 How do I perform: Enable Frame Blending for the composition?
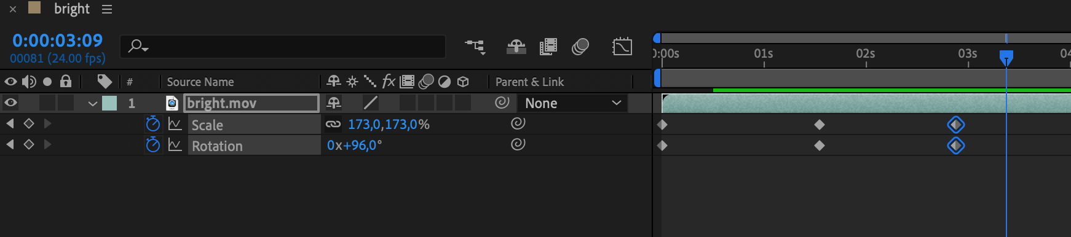click(548, 47)
